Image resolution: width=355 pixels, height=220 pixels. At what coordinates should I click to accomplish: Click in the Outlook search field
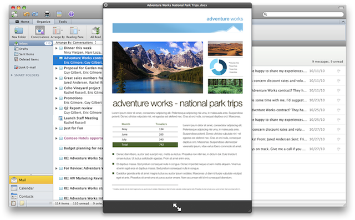pyautogui.click(x=303, y=14)
